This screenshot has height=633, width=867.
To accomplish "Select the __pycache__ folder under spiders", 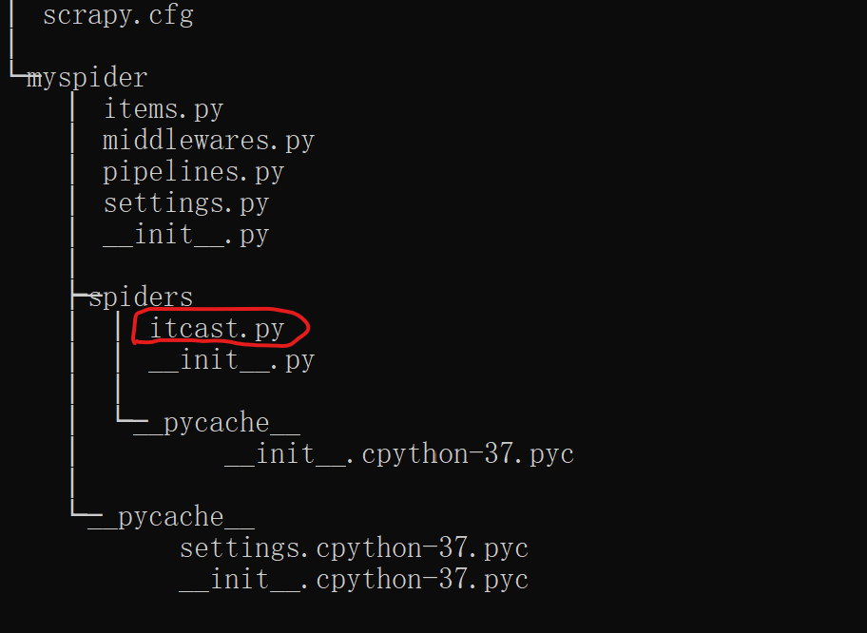I will click(217, 423).
